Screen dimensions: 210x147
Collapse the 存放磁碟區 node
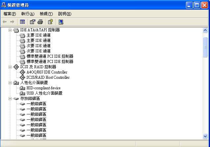point(10,99)
